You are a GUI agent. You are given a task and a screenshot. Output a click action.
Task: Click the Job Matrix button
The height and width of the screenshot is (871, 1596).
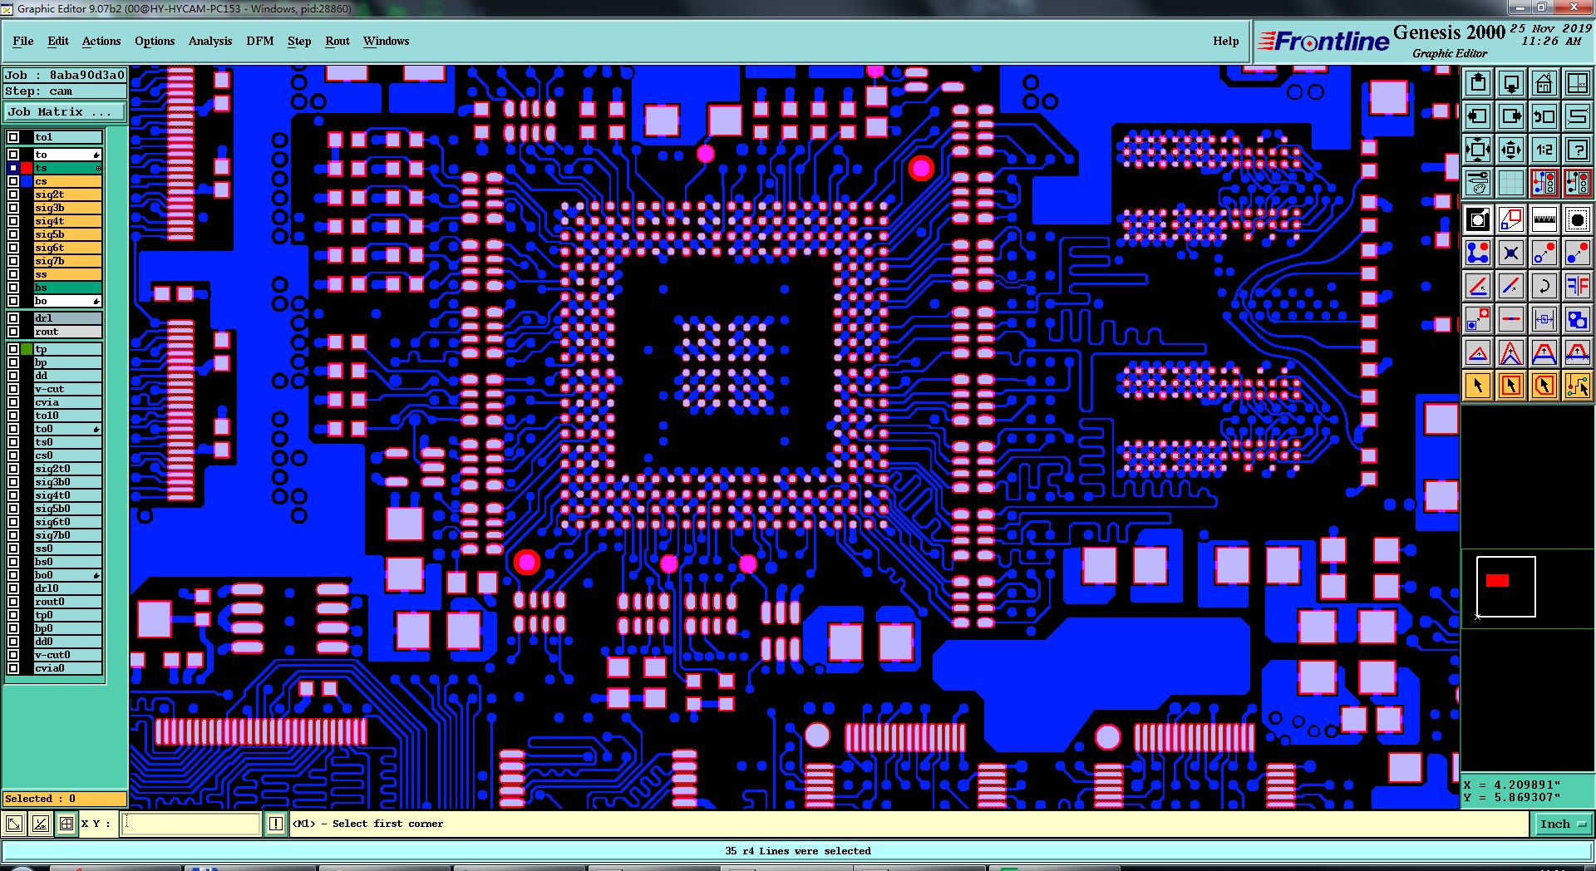65,111
